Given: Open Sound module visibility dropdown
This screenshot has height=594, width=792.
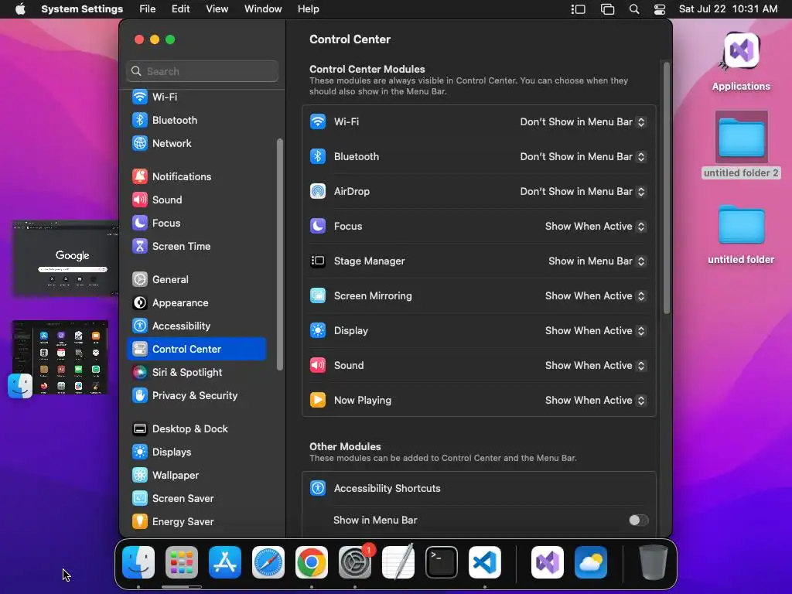Looking at the screenshot, I should pos(596,366).
